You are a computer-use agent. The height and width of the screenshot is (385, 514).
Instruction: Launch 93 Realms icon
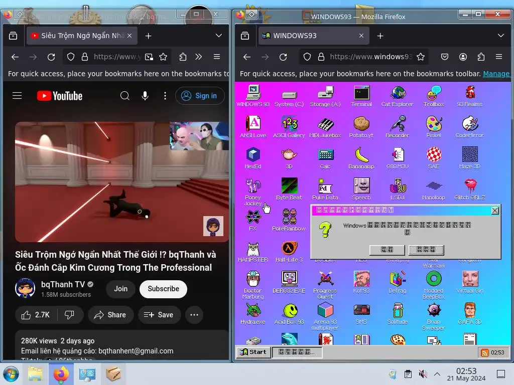click(x=469, y=97)
